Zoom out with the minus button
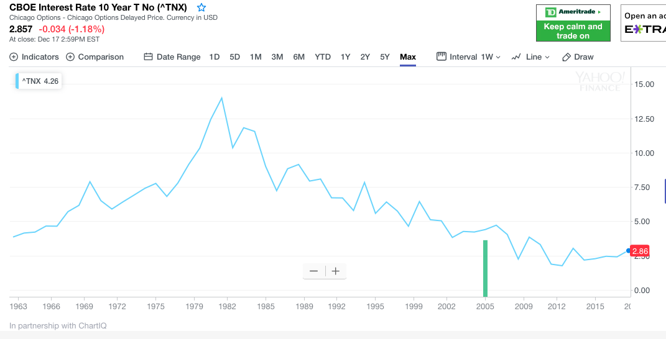Image resolution: width=666 pixels, height=339 pixels. pyautogui.click(x=314, y=271)
